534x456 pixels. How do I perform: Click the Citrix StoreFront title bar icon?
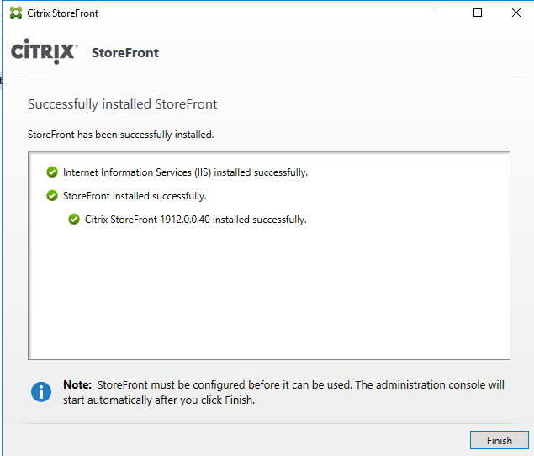[x=16, y=13]
